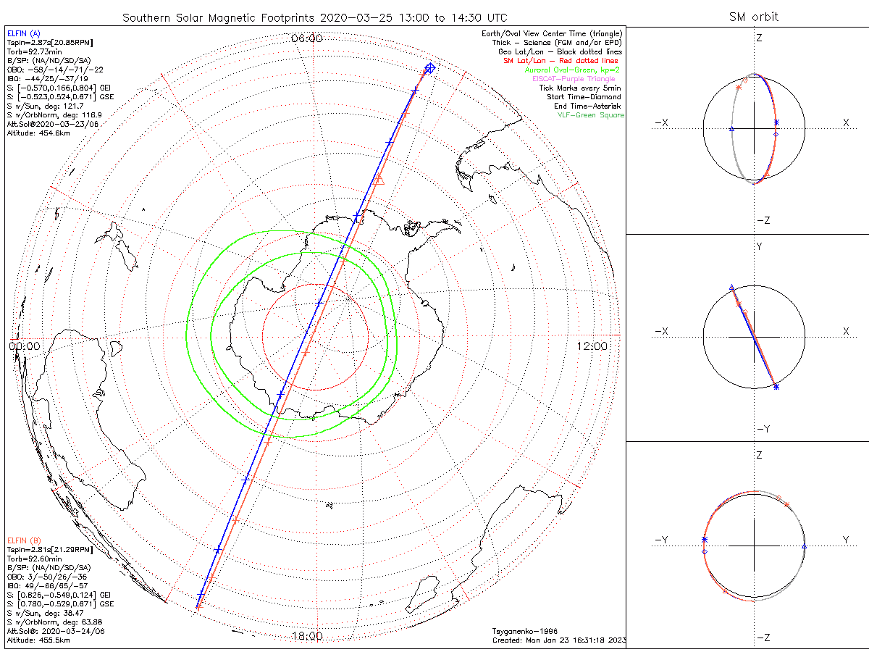The height and width of the screenshot is (652, 869).
Task: Click the blue 'ELFIN (A)' label
Action: pos(25,33)
